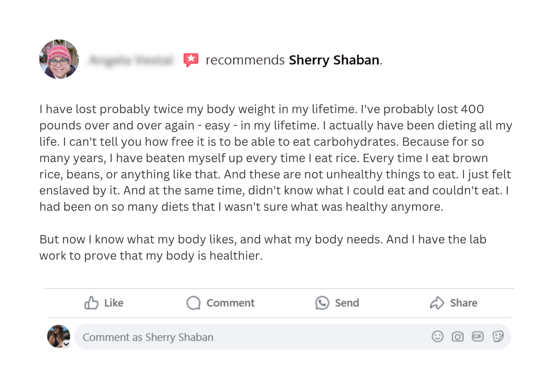View reviewer's profile photo with pink hat
The height and width of the screenshot is (391, 554).
pos(59,59)
